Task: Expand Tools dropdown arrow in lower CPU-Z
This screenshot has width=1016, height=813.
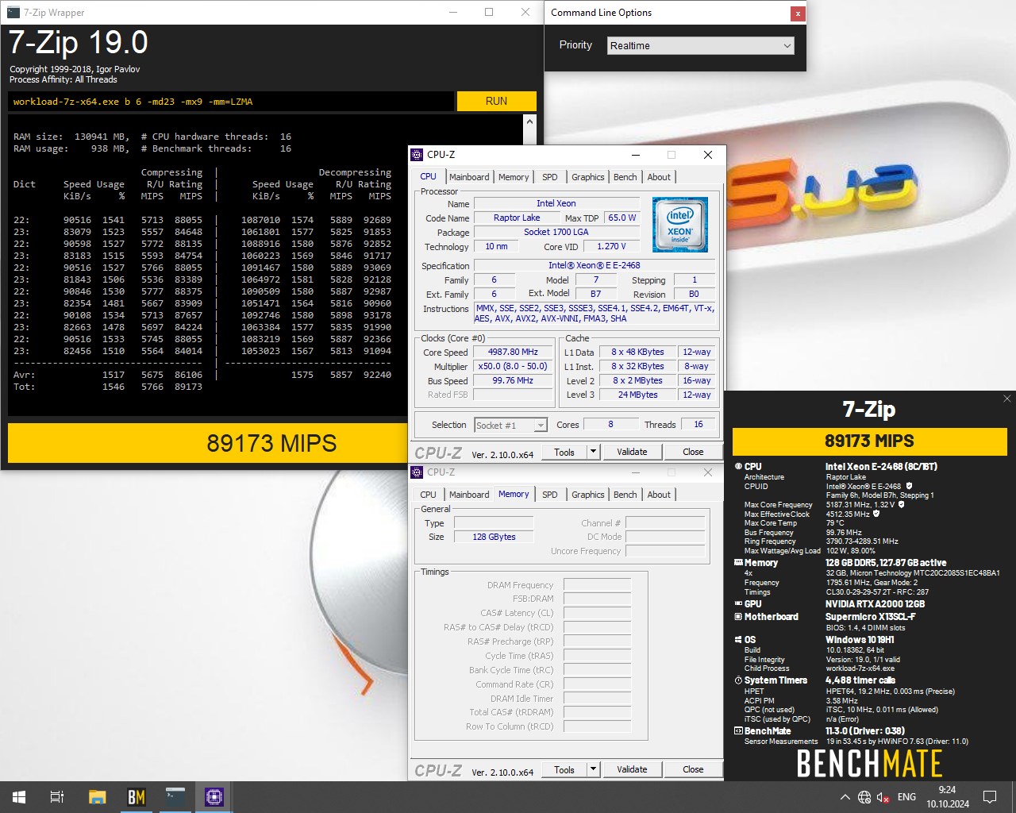Action: (593, 769)
